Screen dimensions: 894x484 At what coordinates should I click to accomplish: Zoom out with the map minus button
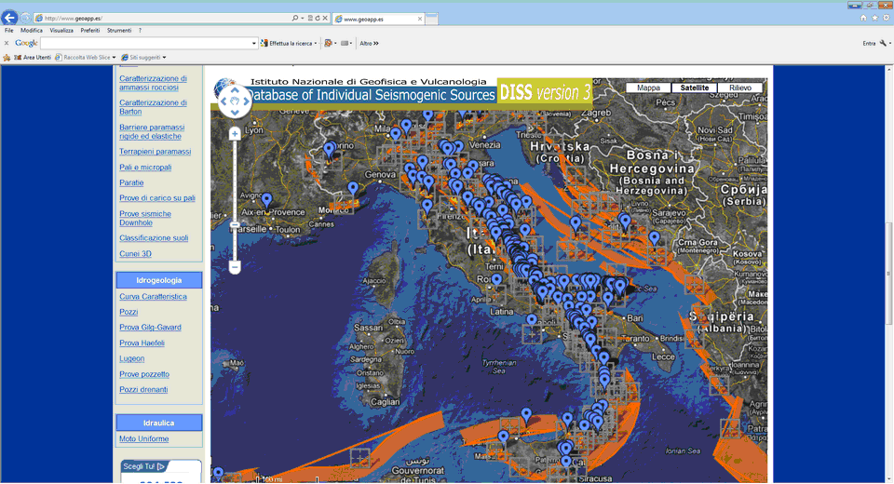(235, 266)
